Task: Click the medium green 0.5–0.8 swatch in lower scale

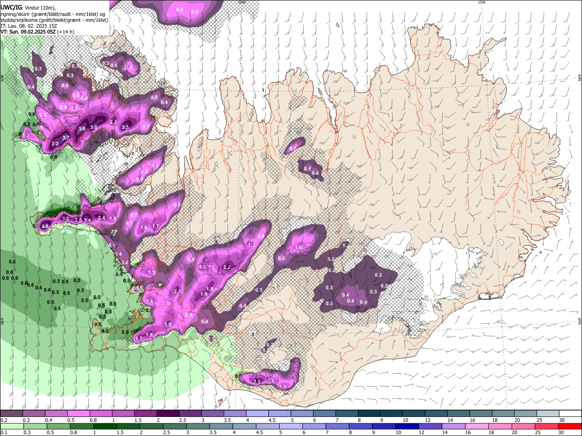Action: click(x=58, y=426)
